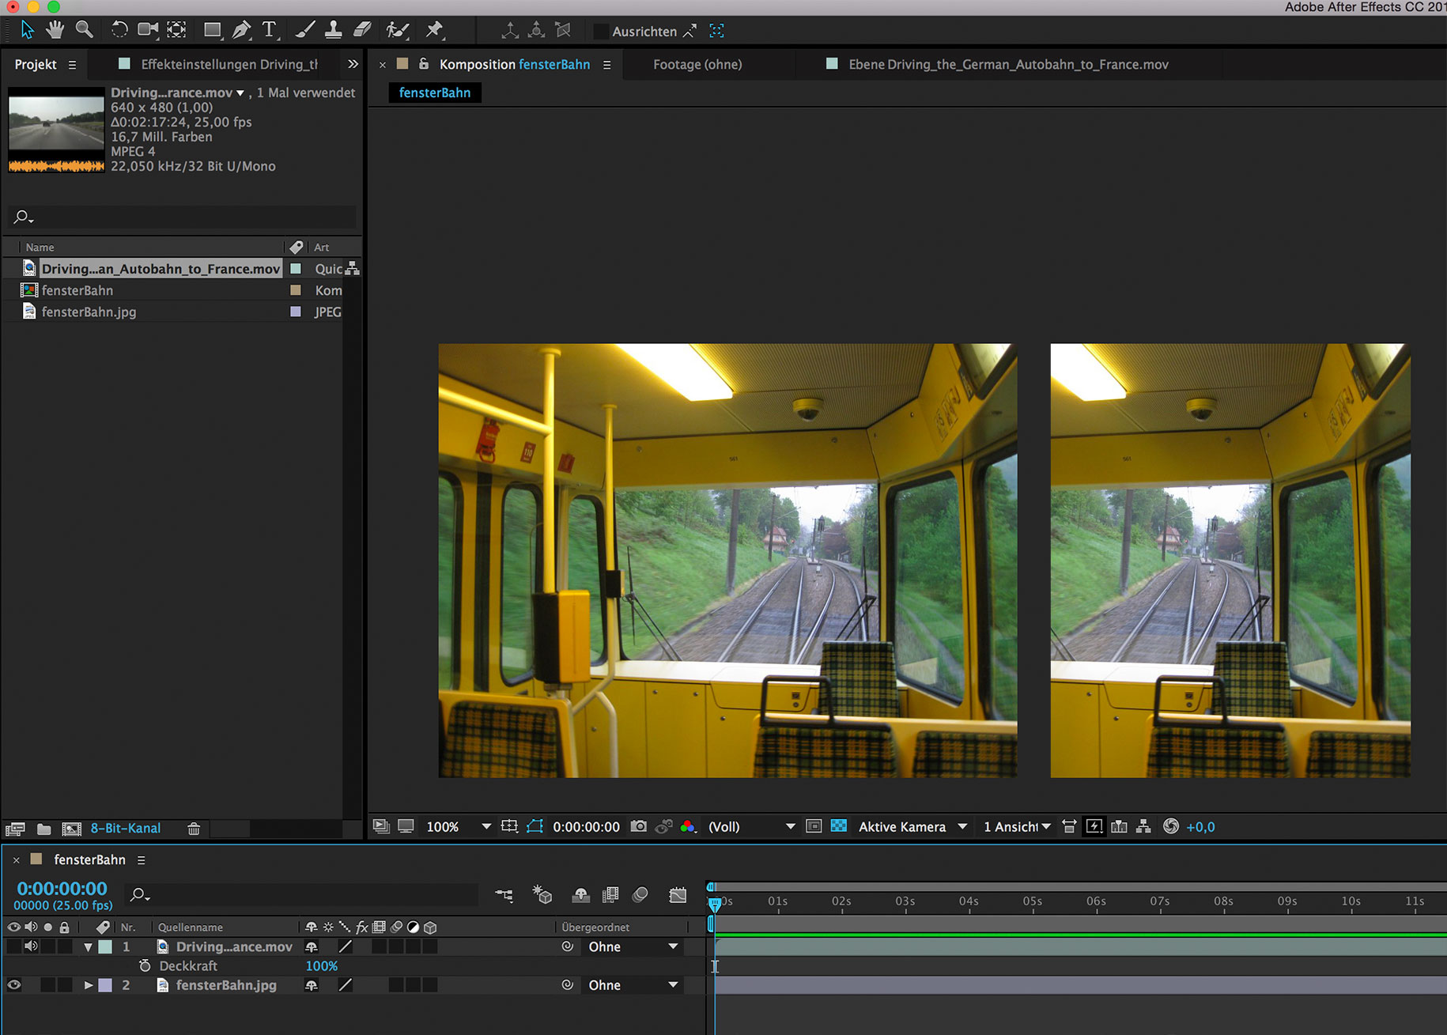This screenshot has height=1035, width=1447.
Task: Click the snapshot camera icon
Action: tap(638, 826)
